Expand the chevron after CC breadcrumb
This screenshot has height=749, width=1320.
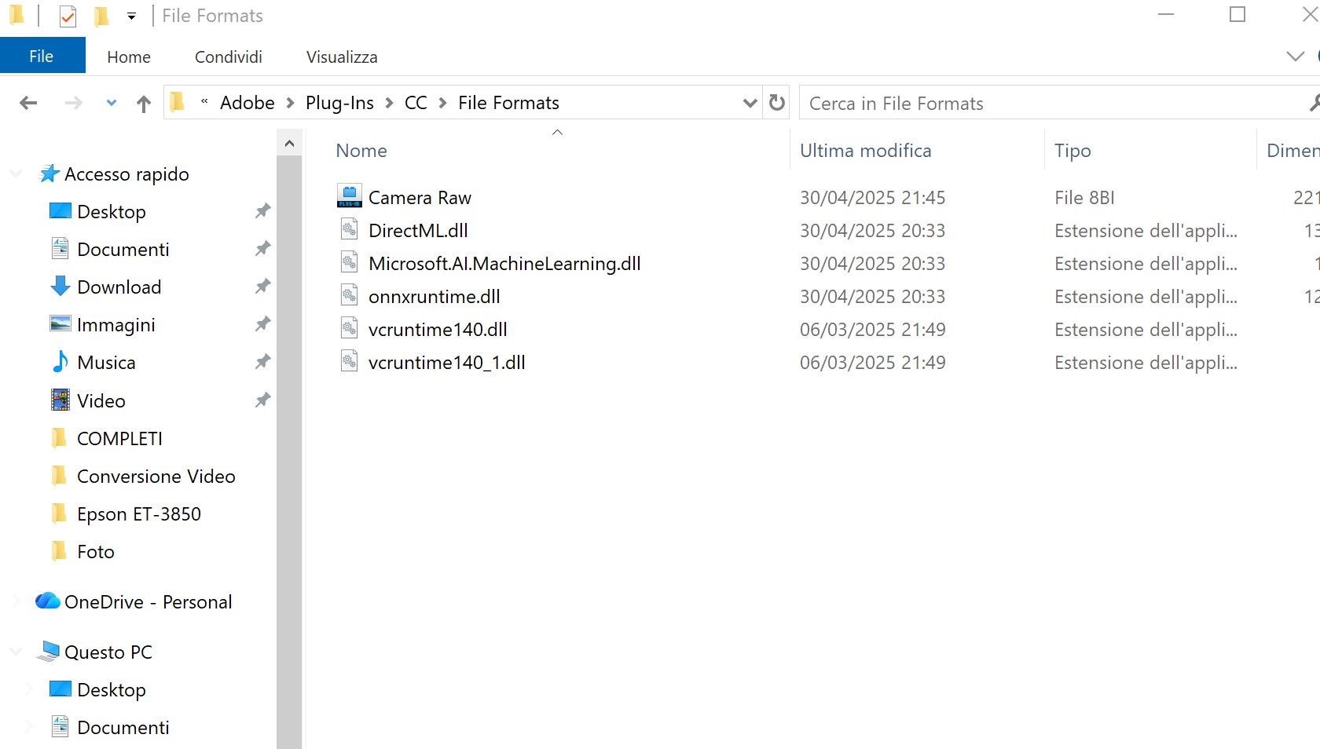pos(442,103)
